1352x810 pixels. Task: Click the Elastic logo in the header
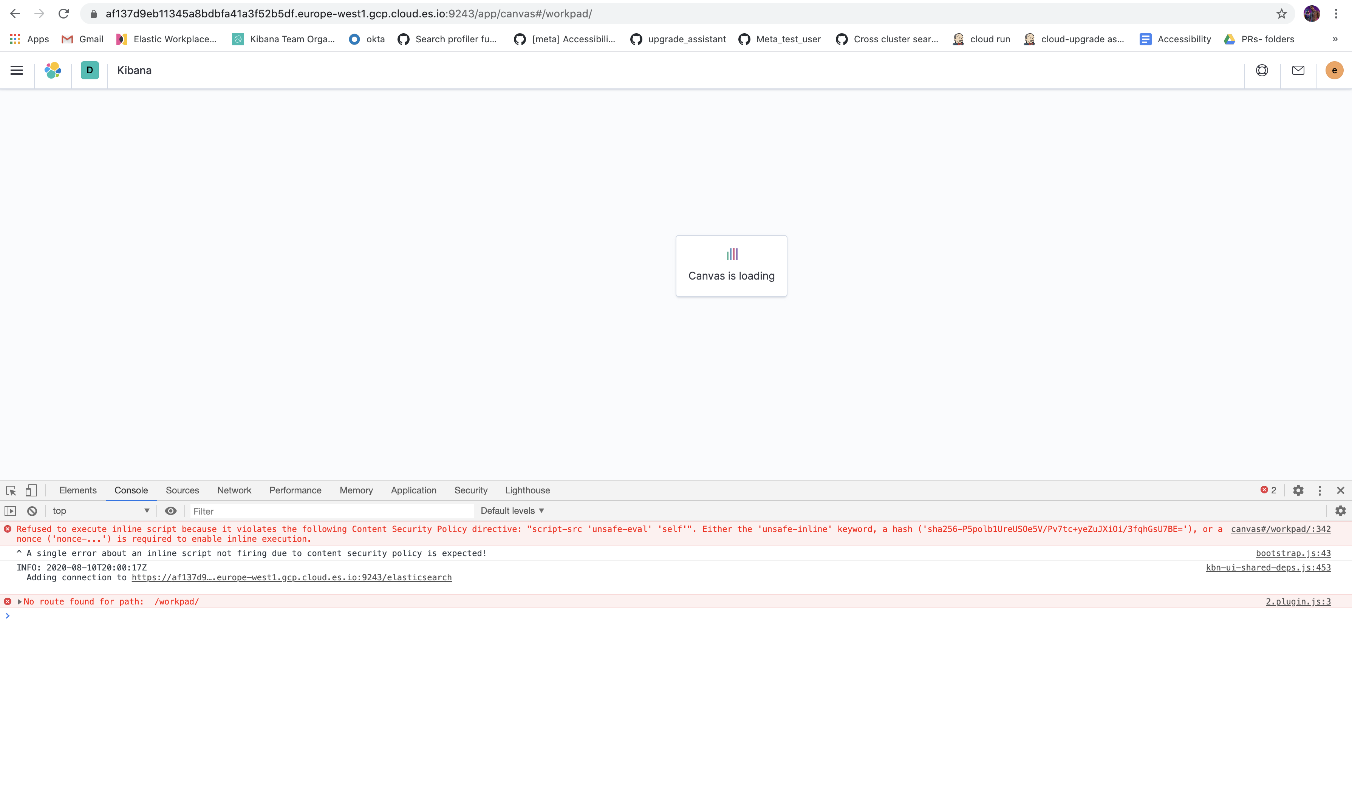pos(53,70)
